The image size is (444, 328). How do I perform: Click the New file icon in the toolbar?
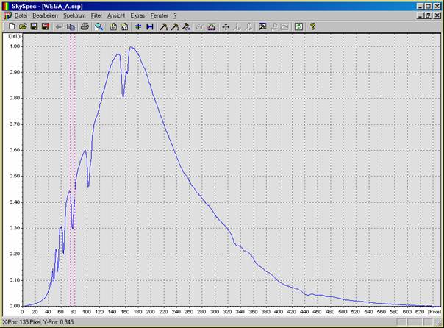point(12,26)
